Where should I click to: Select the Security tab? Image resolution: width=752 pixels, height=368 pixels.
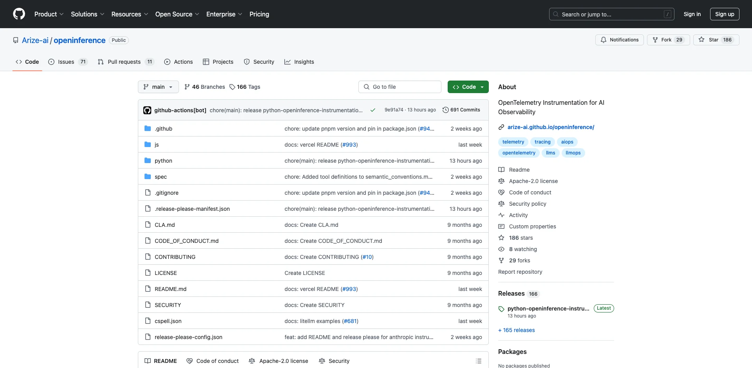pyautogui.click(x=259, y=62)
